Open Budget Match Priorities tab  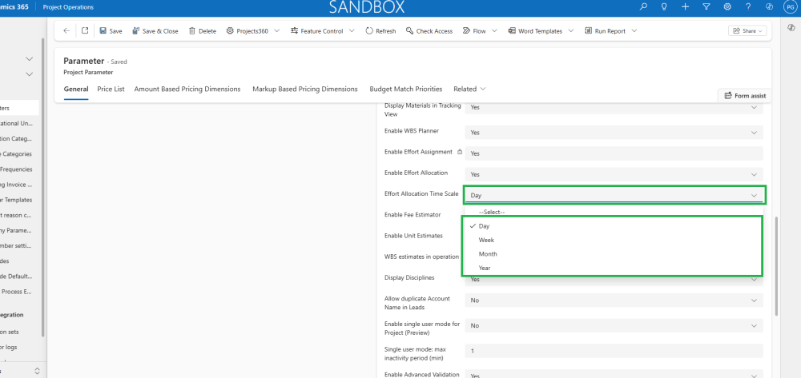[405, 90]
